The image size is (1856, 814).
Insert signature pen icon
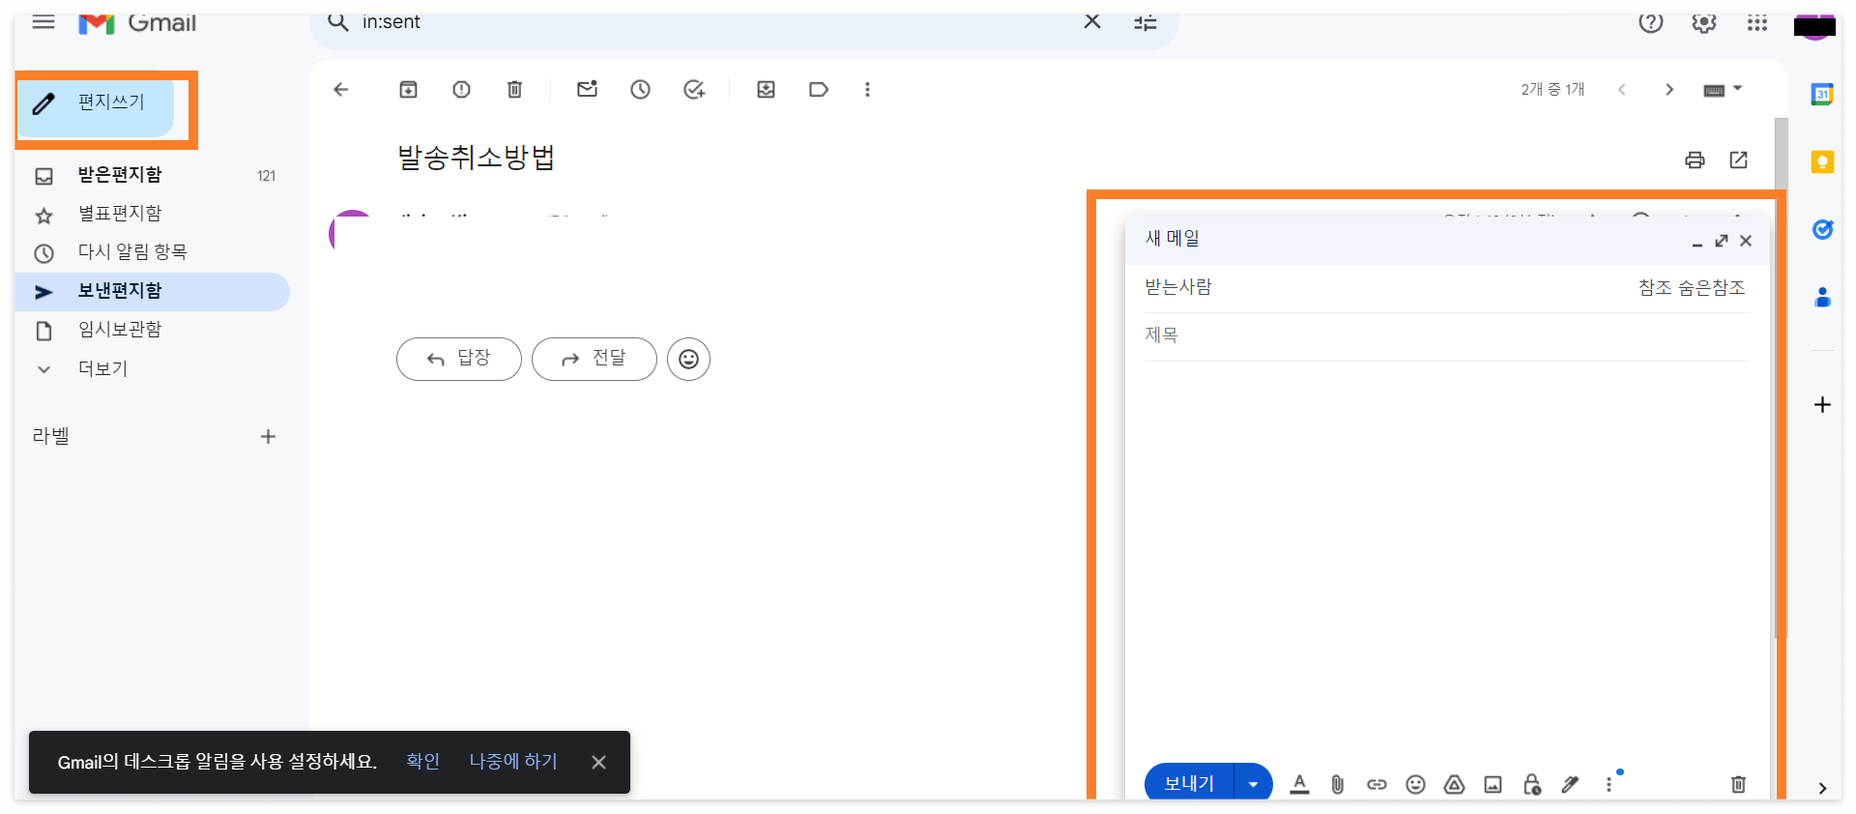pyautogui.click(x=1570, y=785)
